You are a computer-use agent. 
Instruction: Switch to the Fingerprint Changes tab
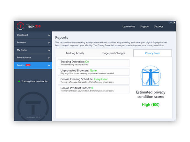click(114, 53)
